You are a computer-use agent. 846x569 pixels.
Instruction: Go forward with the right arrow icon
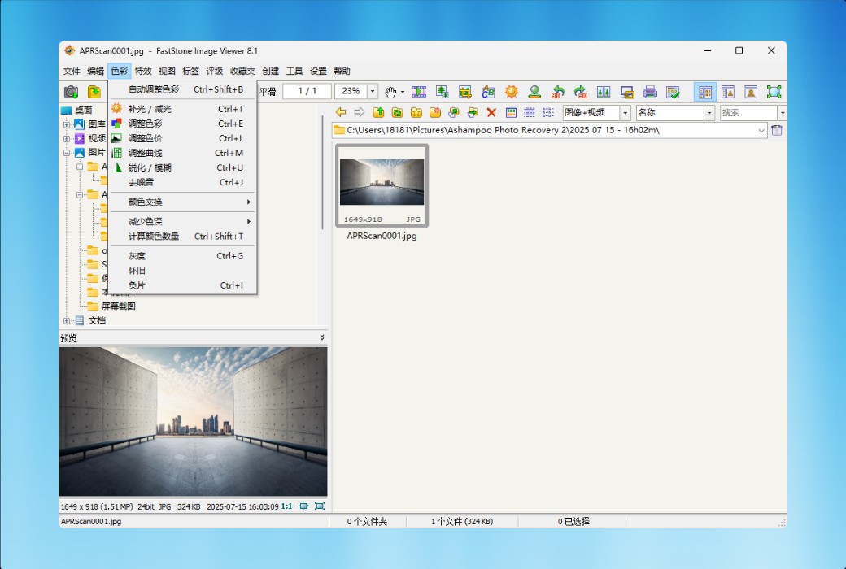[x=360, y=112]
